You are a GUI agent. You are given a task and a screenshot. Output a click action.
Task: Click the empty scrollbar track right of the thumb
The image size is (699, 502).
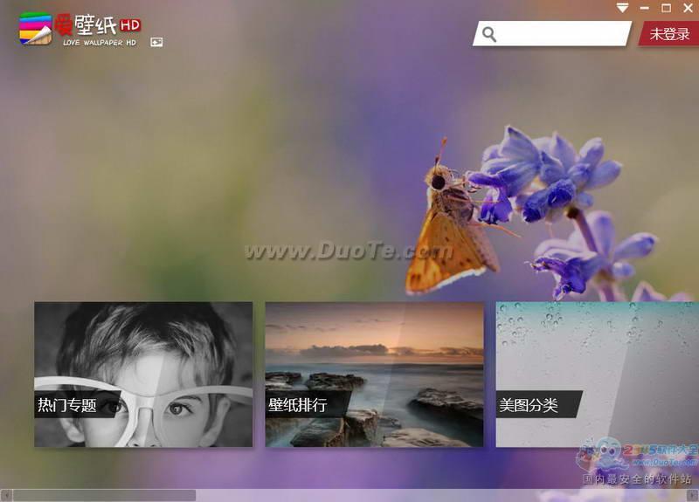[x=437, y=495]
